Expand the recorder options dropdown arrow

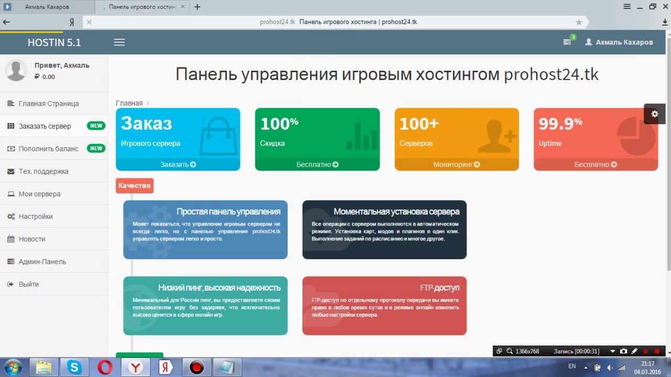613,351
